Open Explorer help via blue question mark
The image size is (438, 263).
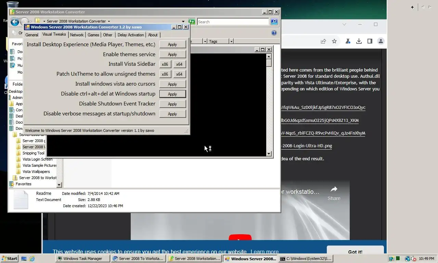pyautogui.click(x=274, y=33)
